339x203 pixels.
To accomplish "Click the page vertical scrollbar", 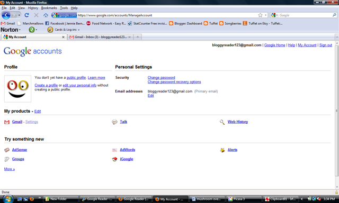I will tap(337, 111).
